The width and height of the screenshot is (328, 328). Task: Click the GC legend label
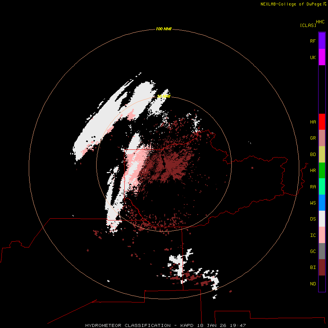(313, 251)
